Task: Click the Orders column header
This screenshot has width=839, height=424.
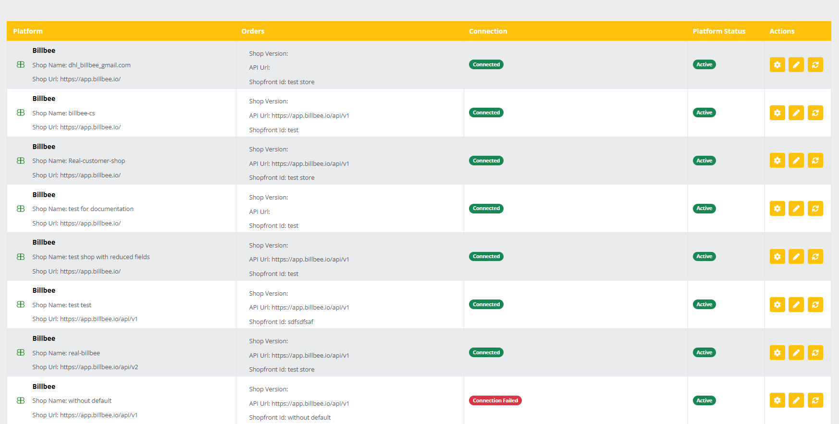Action: pyautogui.click(x=253, y=31)
